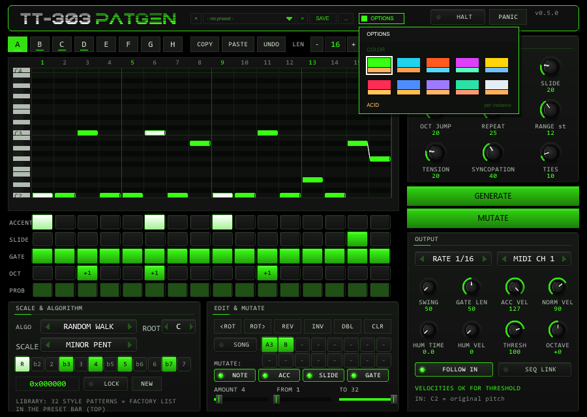
Task: Toggle the +1 OCT cell on step 3
Action: click(x=87, y=273)
